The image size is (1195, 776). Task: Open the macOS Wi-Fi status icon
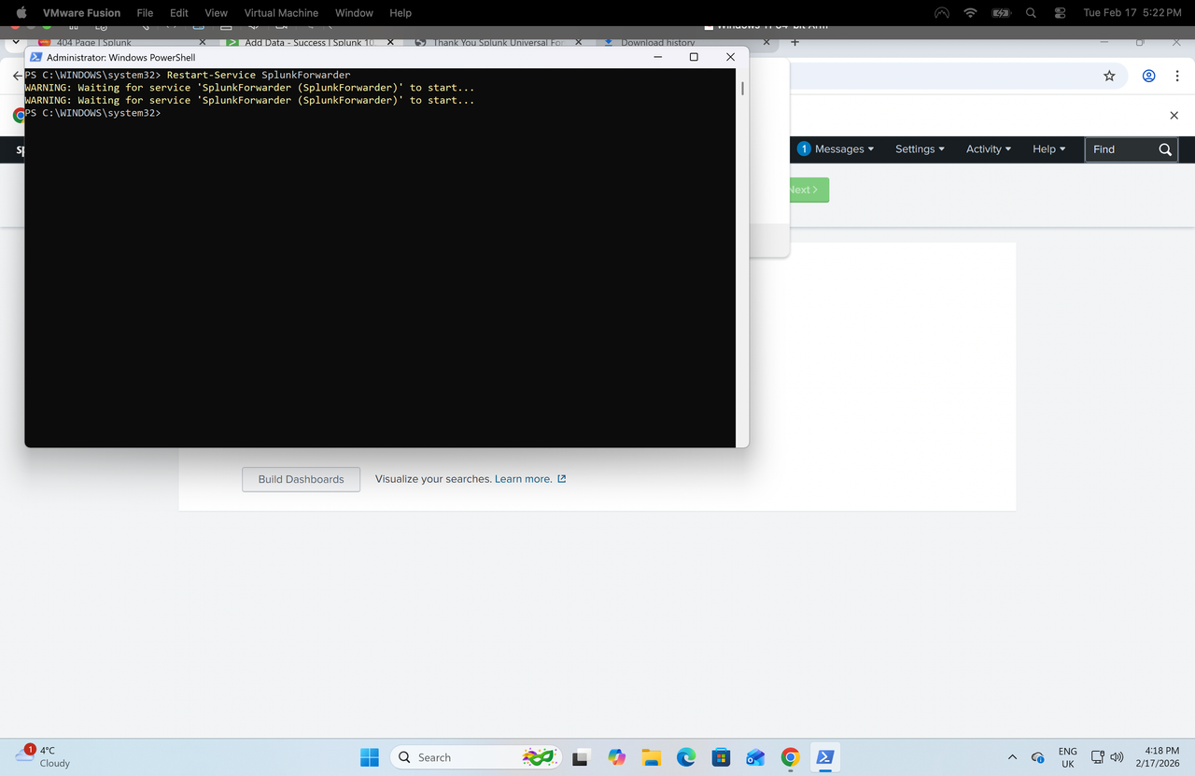coord(970,13)
